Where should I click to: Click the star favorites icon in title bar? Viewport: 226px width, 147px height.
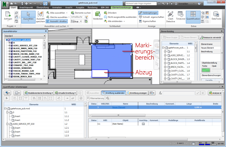[171, 4]
